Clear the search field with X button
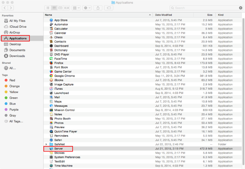The image size is (245, 169). point(241,8)
